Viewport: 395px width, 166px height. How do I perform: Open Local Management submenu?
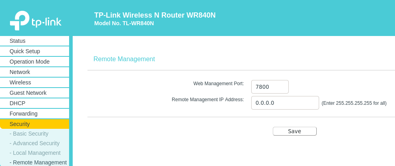[x=35, y=153]
